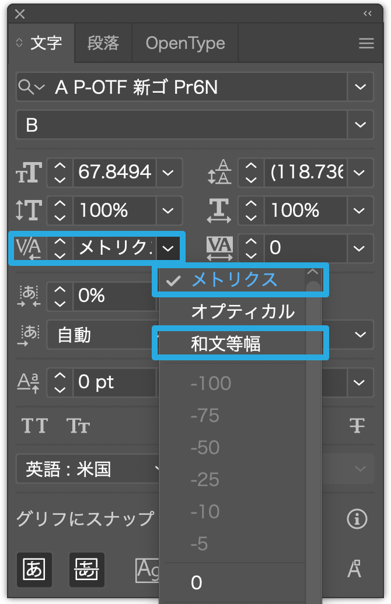Click the kerning list scroll-up arrow

pyautogui.click(x=313, y=272)
